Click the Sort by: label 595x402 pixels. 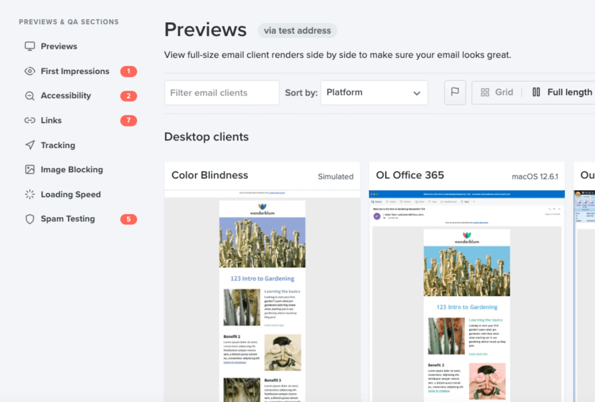[301, 93]
